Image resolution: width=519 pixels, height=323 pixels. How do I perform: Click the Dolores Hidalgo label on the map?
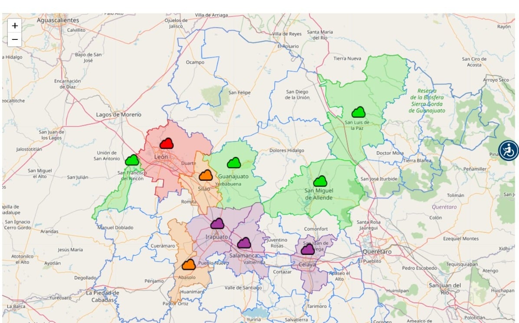pyautogui.click(x=287, y=150)
